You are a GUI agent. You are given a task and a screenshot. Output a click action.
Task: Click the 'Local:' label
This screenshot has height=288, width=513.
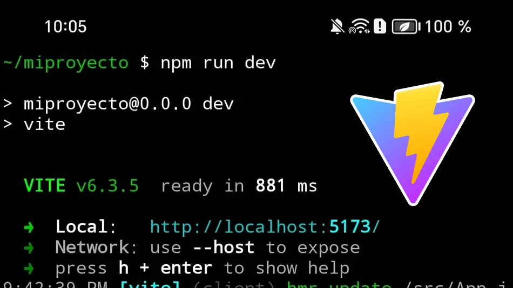point(86,227)
